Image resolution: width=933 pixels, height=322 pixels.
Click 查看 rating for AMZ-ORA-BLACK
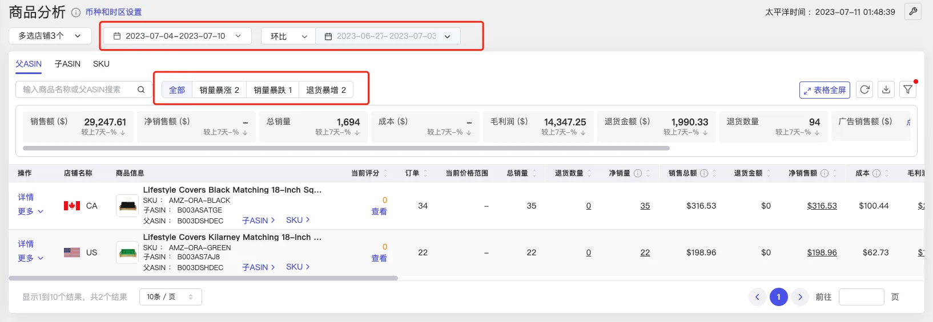379,211
